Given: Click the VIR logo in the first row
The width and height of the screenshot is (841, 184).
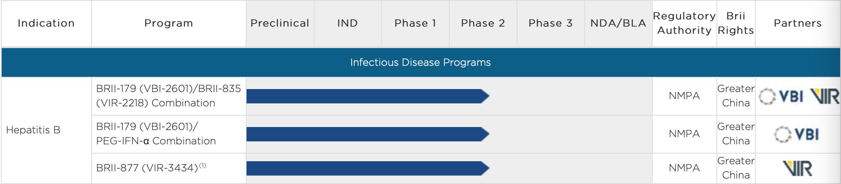Looking at the screenshot, I should pos(825,97).
